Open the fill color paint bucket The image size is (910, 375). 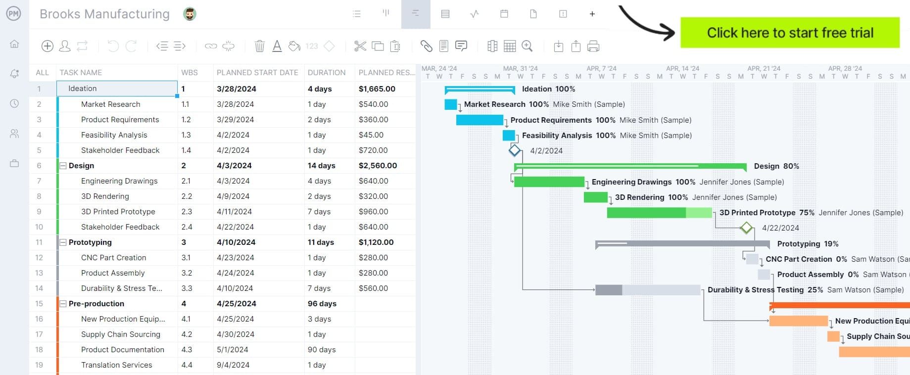[294, 46]
